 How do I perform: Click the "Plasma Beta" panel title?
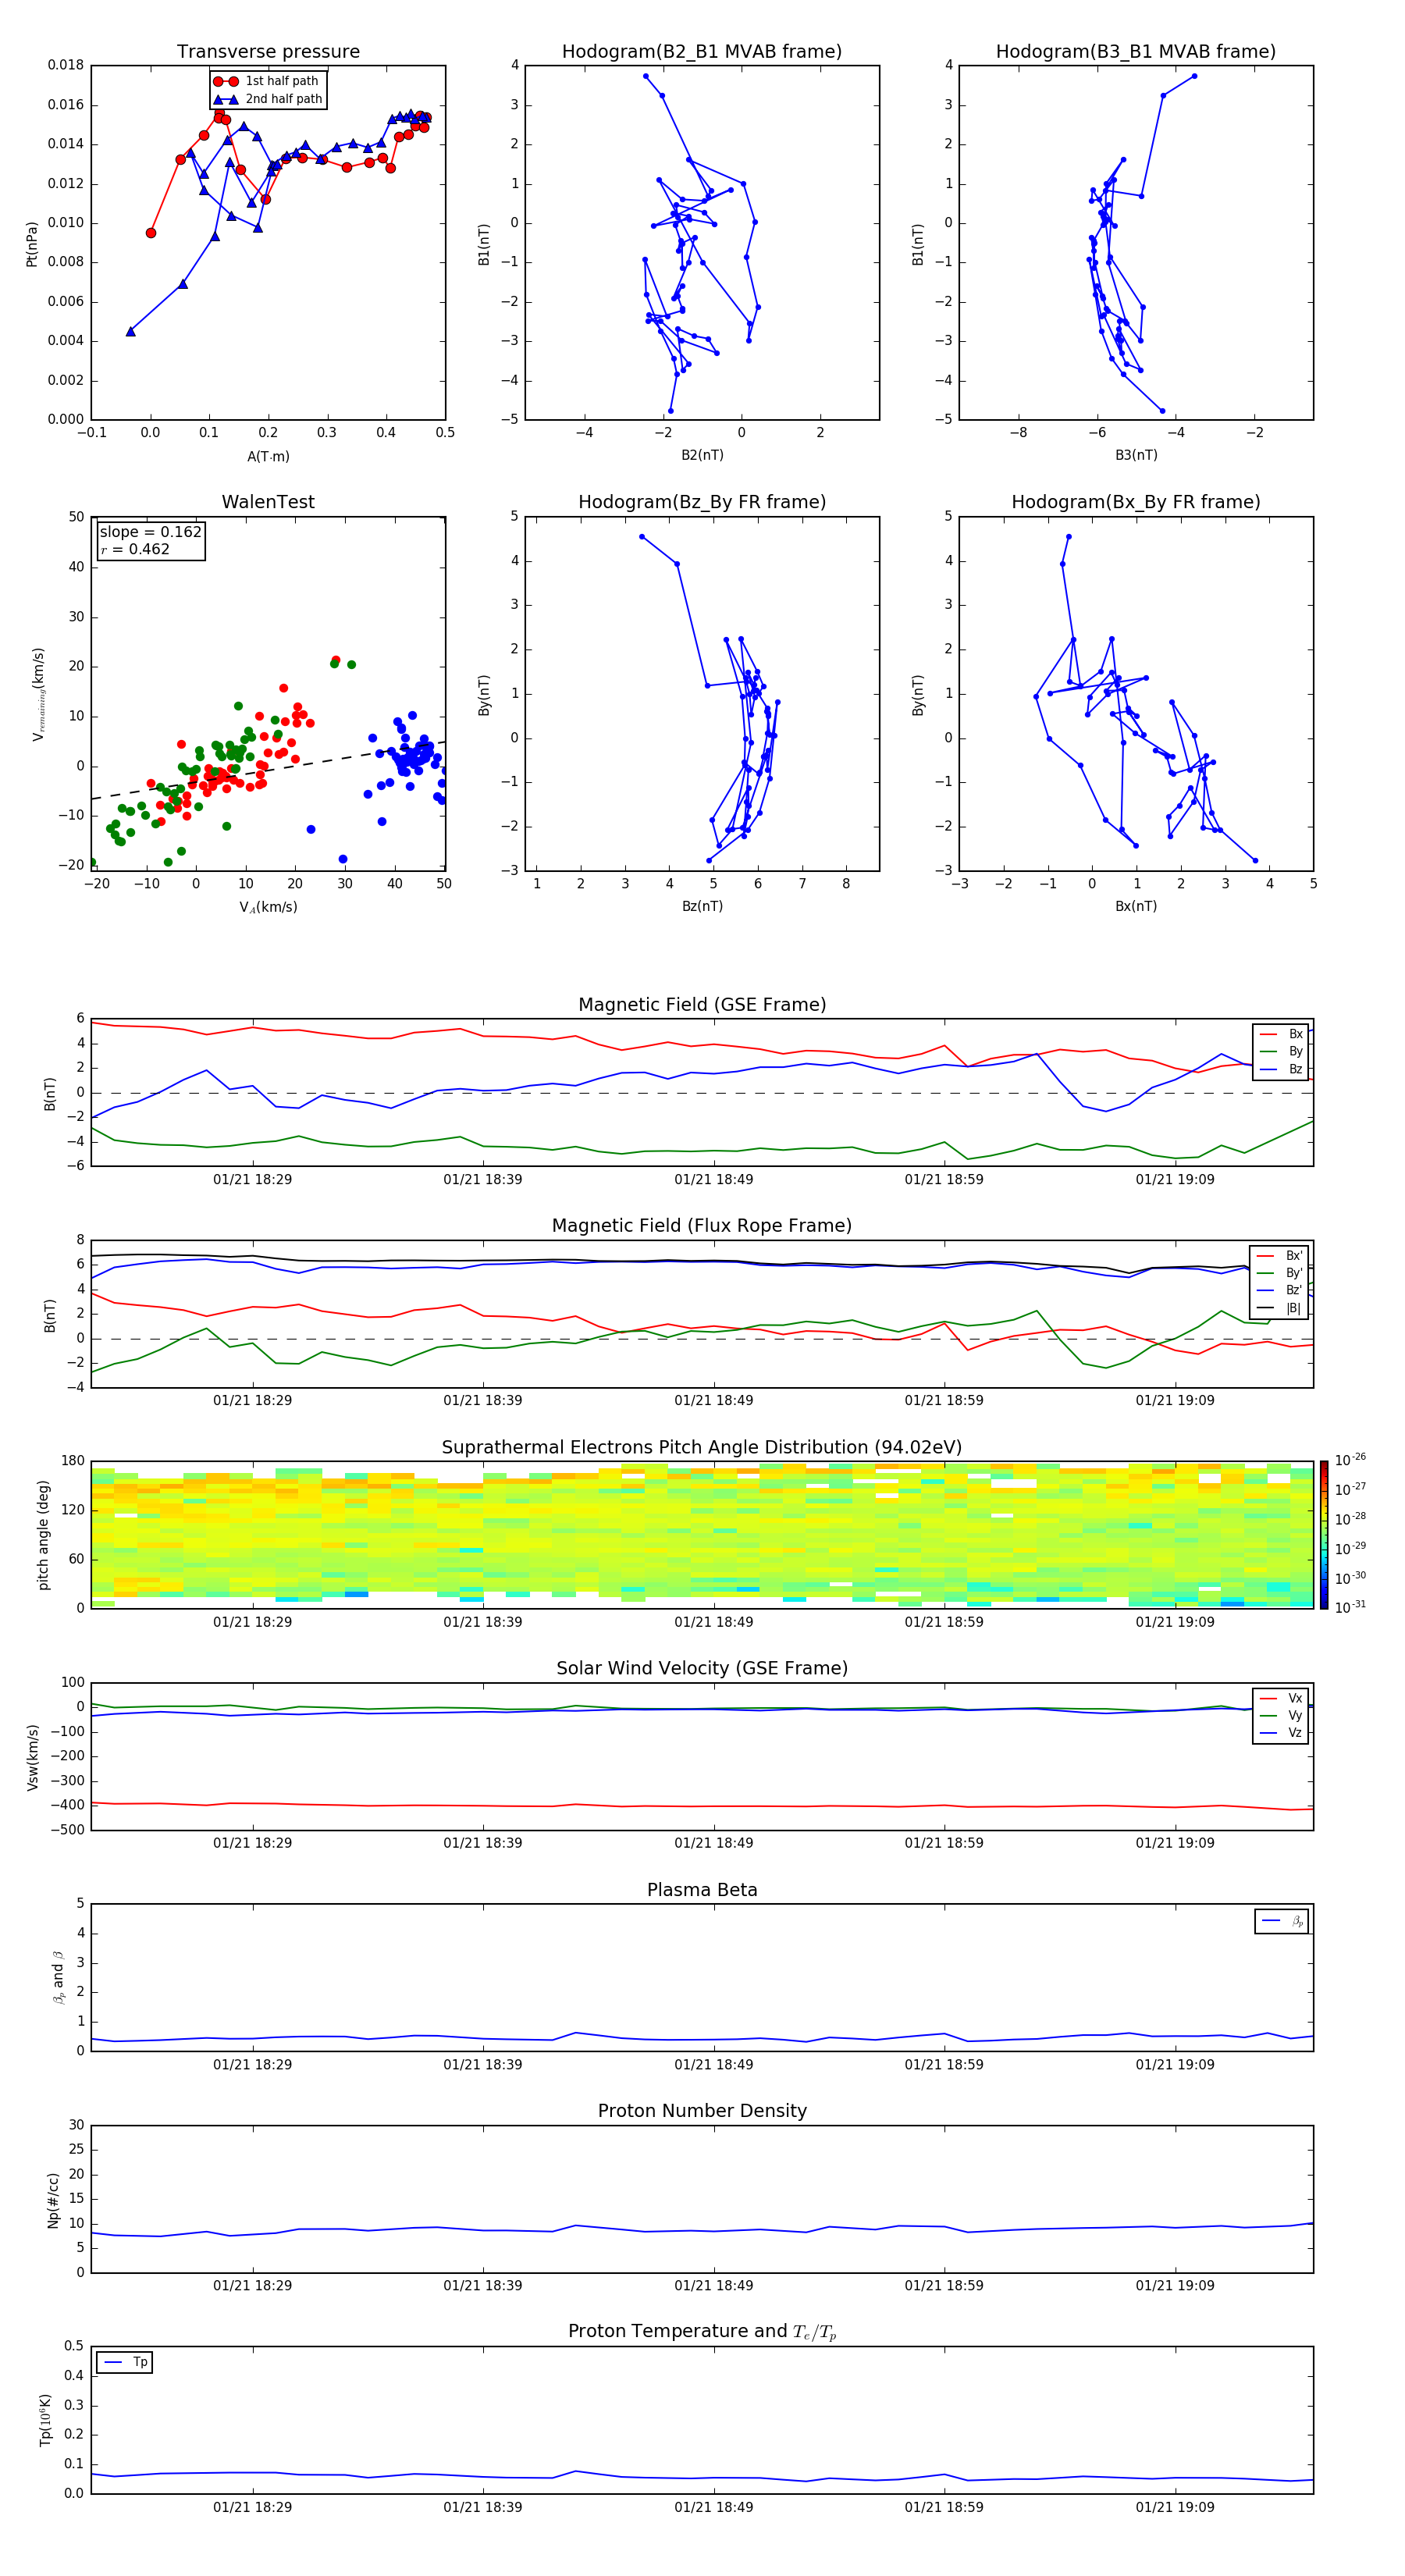click(x=702, y=1890)
